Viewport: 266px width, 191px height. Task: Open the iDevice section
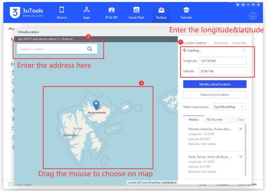click(62, 13)
